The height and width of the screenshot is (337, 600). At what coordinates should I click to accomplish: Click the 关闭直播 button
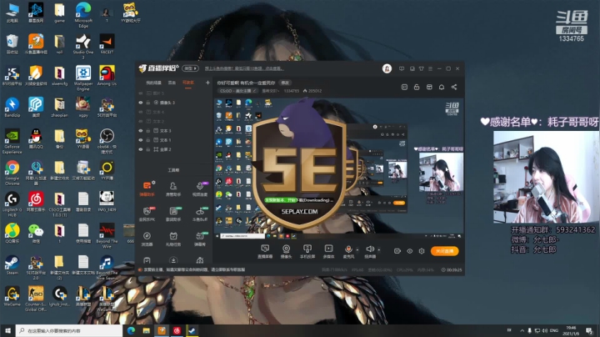coord(444,251)
